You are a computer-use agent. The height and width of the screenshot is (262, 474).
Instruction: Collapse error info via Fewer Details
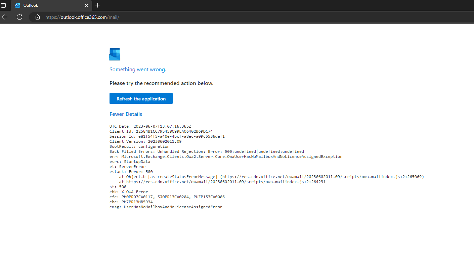(x=126, y=114)
